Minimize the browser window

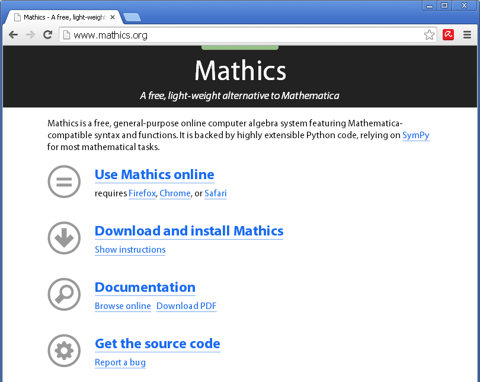click(430, 5)
